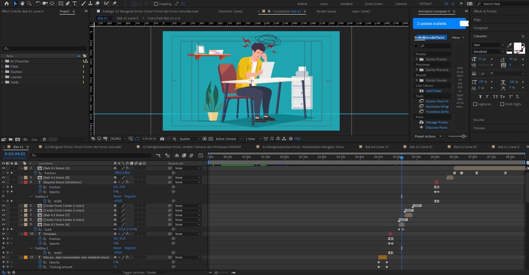Open the Animation Composer Menu dropdown
Screen dimensions: 529x275
(x=458, y=37)
